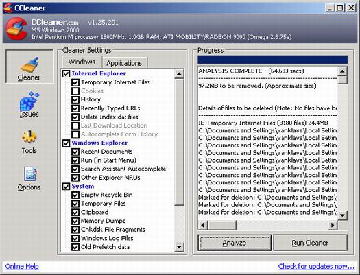Click settings list scroll up arrow
This screenshot has width=360, height=275.
(179, 74)
